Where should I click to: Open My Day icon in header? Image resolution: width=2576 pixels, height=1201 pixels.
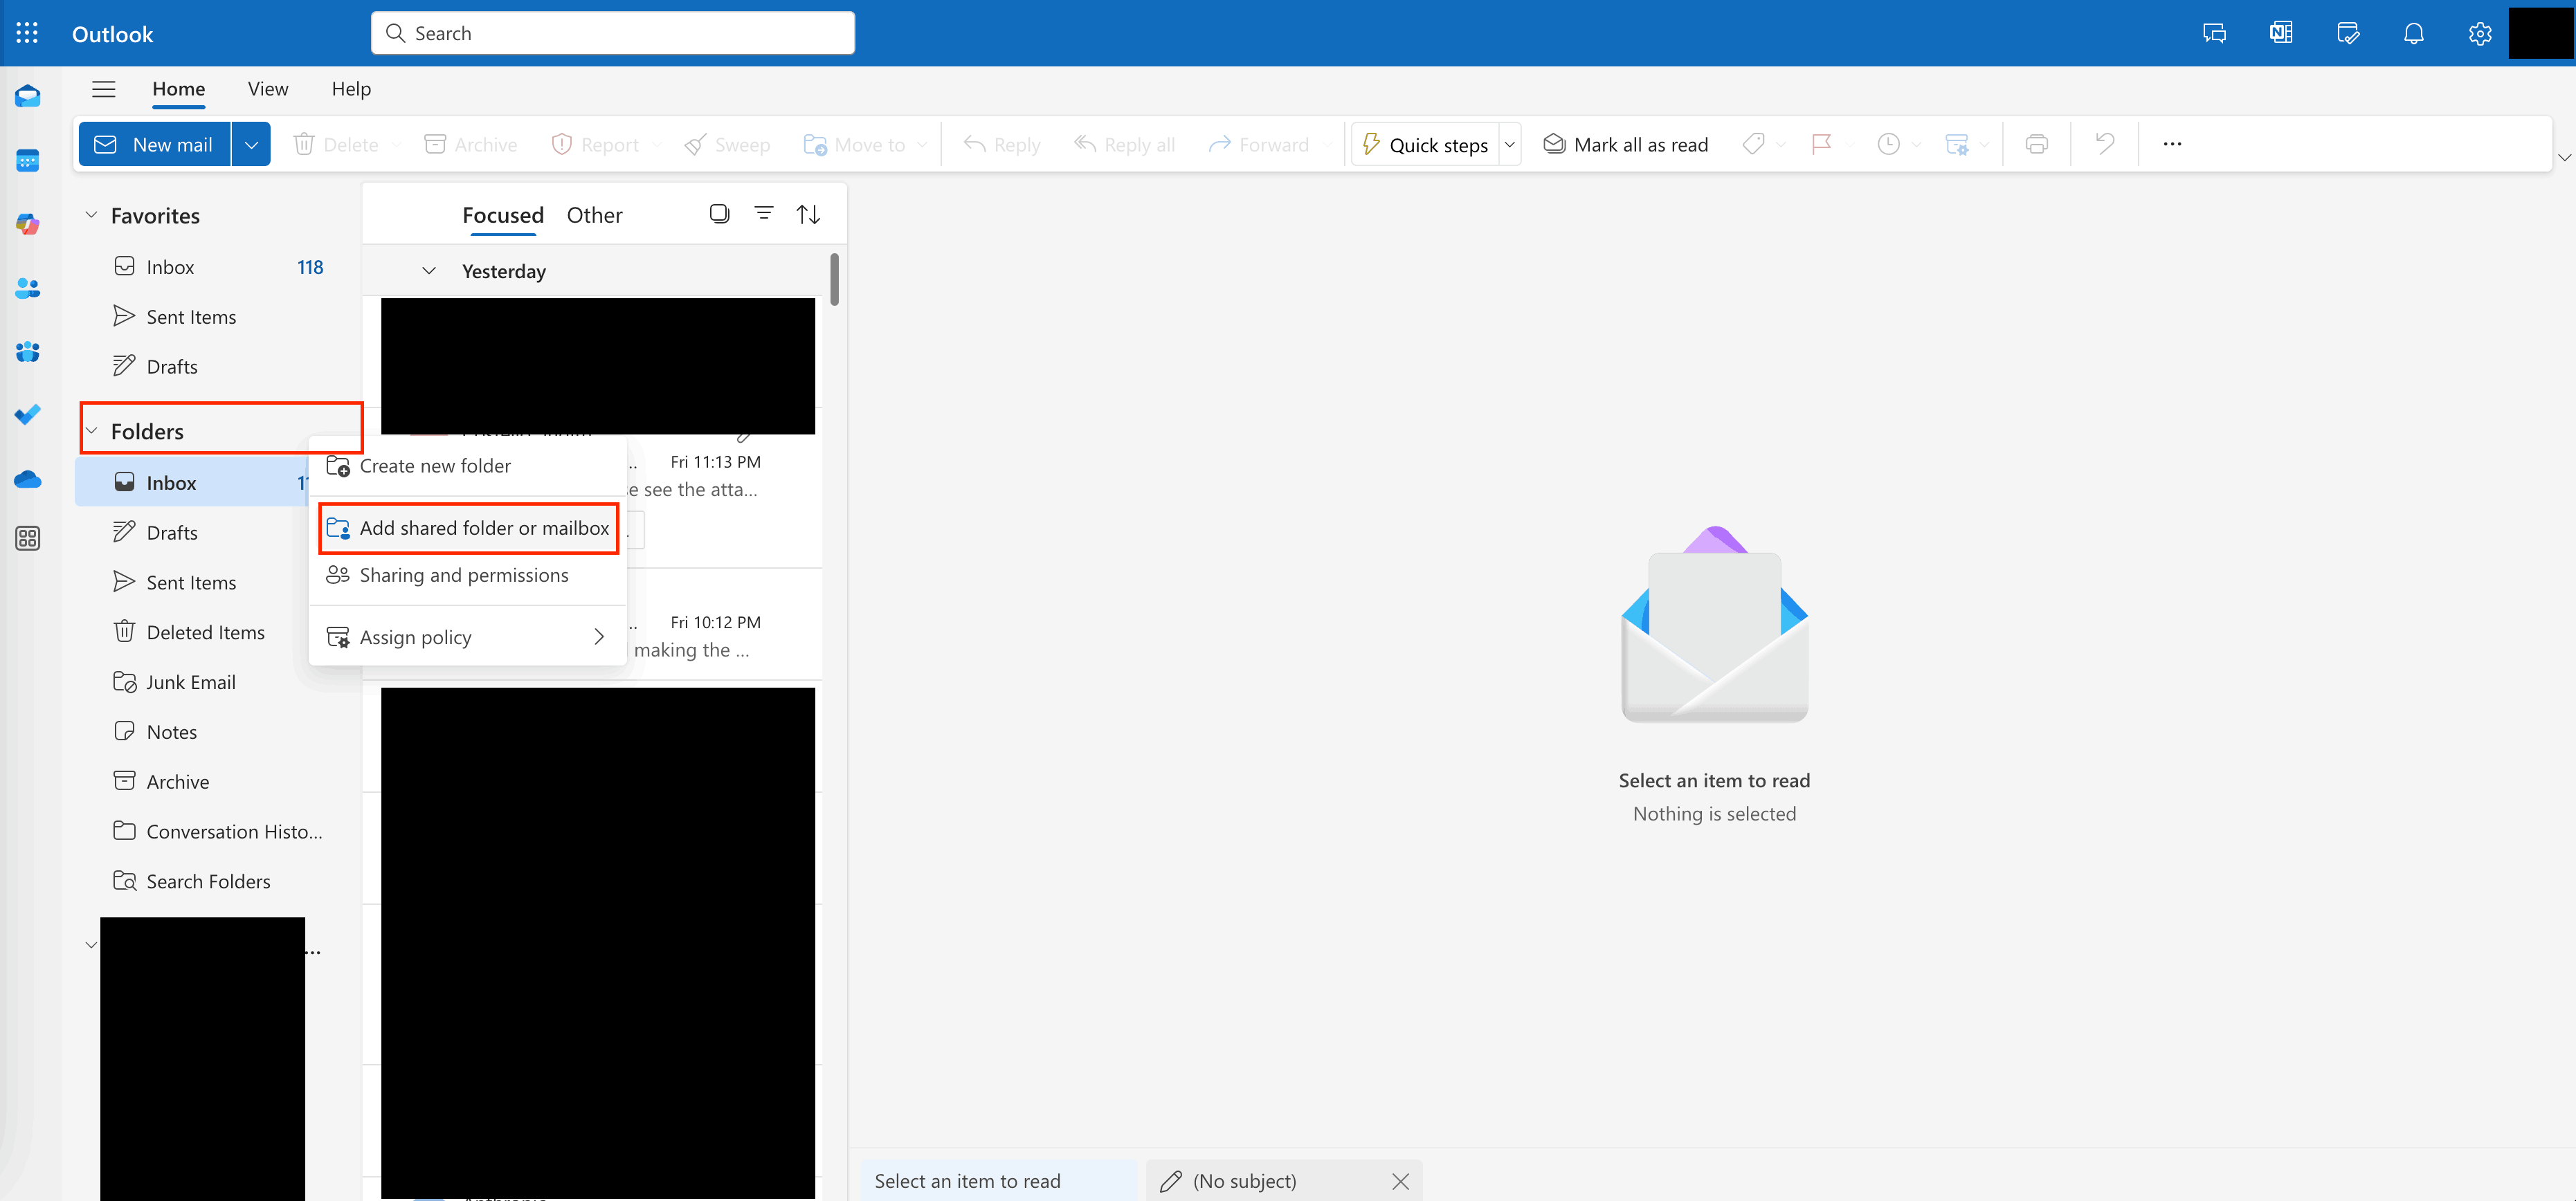tap(2348, 33)
